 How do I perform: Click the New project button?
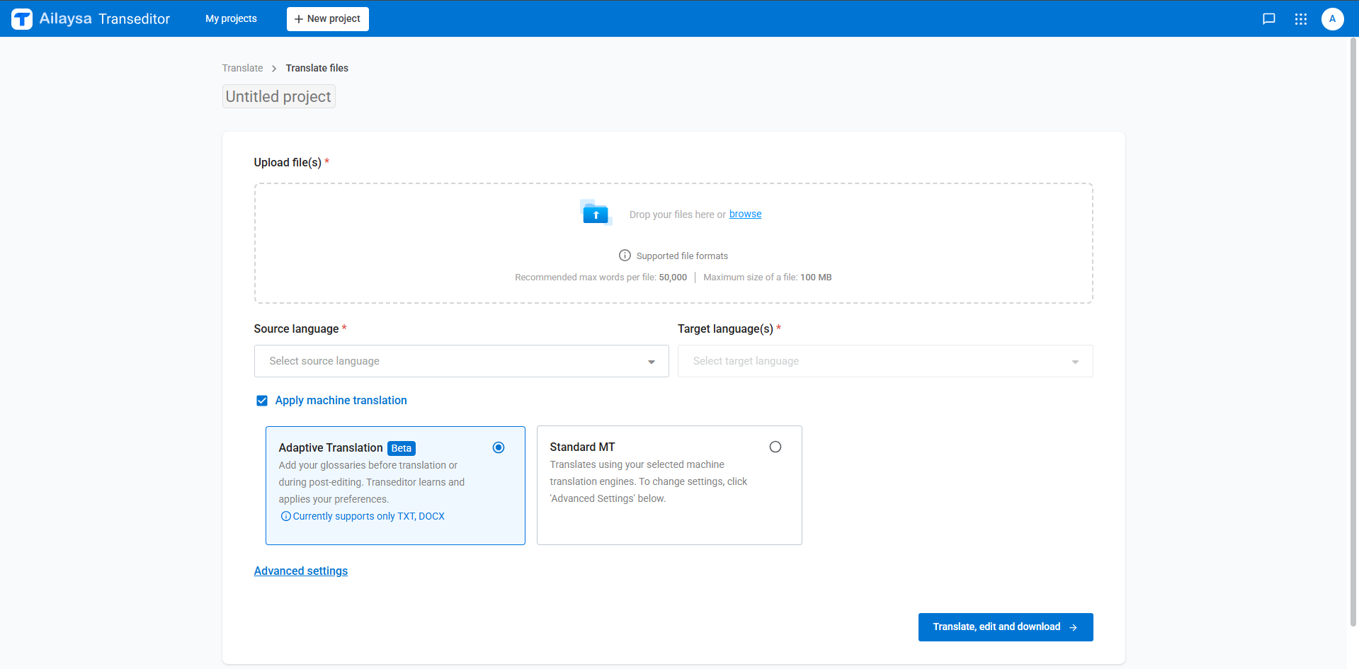click(328, 19)
